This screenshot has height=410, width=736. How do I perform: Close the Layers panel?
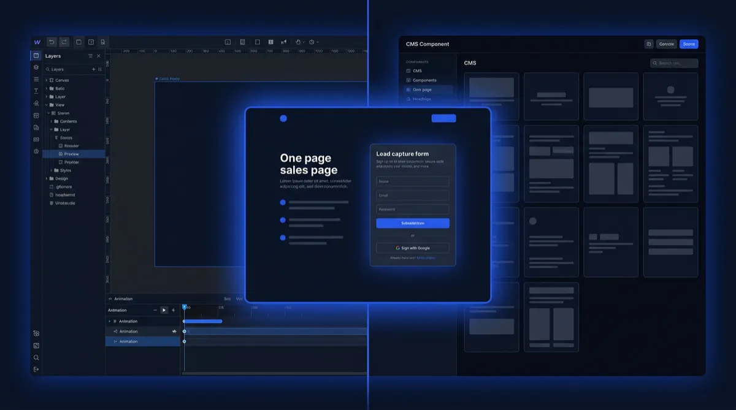[x=99, y=56]
